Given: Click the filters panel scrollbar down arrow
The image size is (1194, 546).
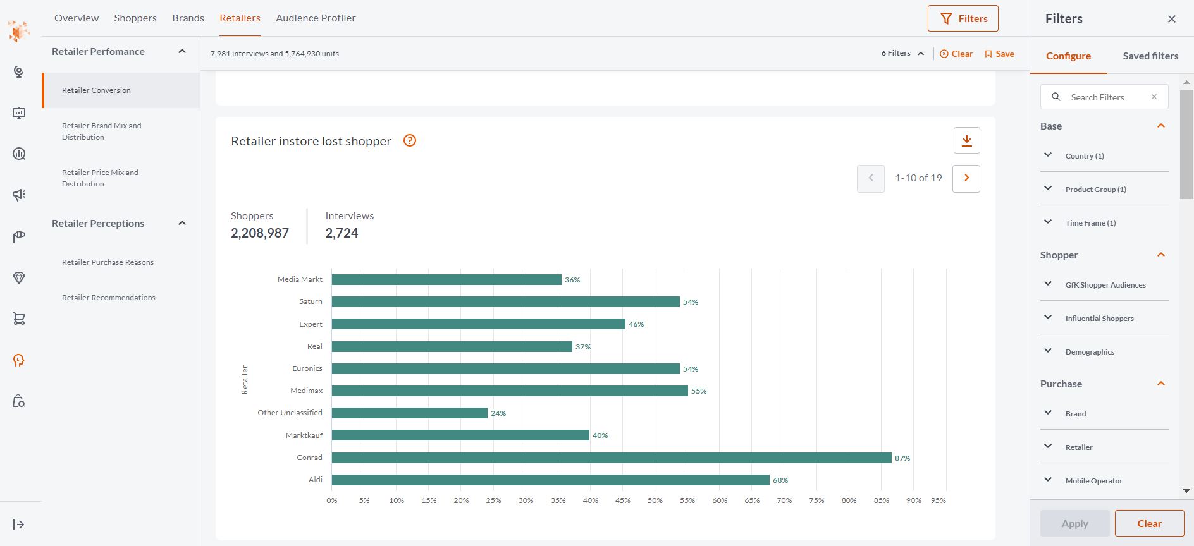Looking at the screenshot, I should tap(1186, 490).
